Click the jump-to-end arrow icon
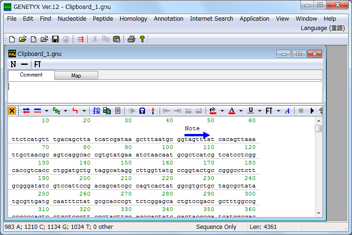Image resolution: width=352 pixels, height=235 pixels. 177,110
